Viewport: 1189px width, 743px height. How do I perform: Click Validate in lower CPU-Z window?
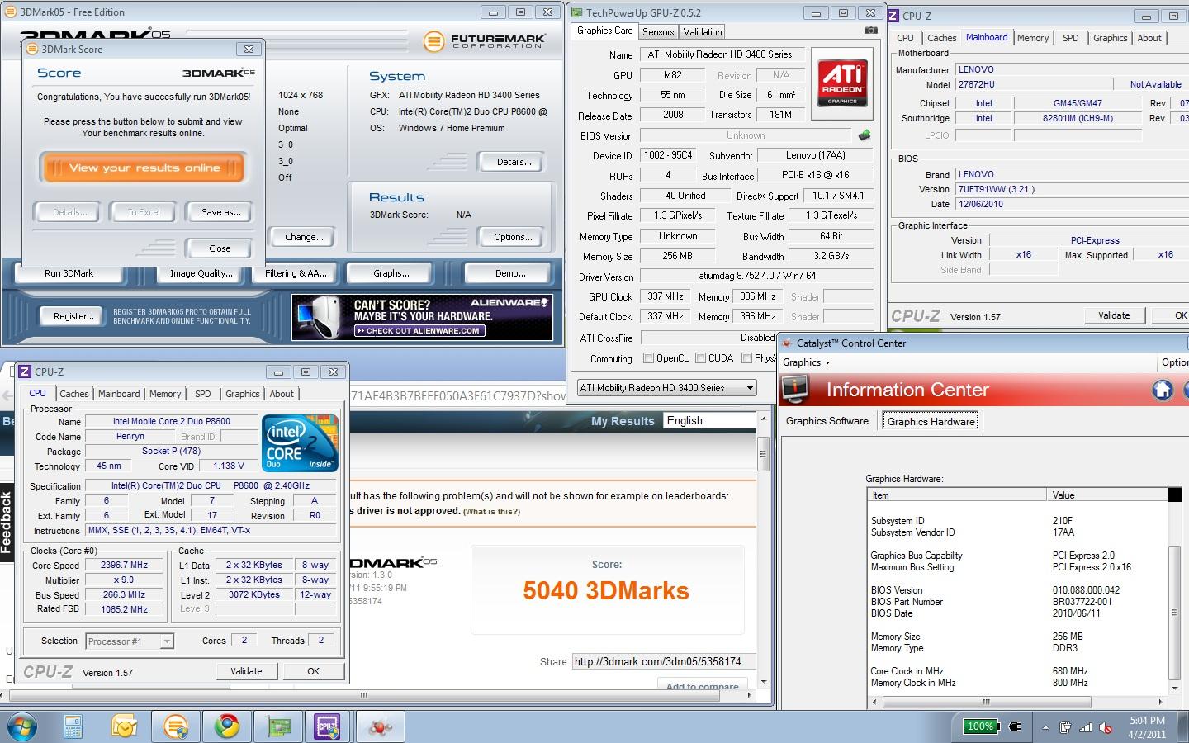coord(246,671)
